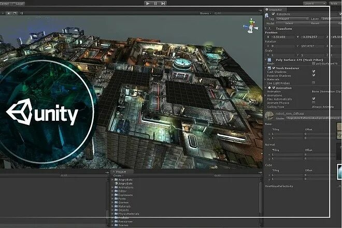Disable the Mesh Renderer component checkbox
The height and width of the screenshot is (228, 342).
point(274,68)
